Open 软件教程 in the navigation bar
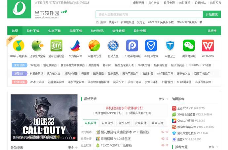Image resolution: width=228 pixels, height=150 pixels. (119, 31)
